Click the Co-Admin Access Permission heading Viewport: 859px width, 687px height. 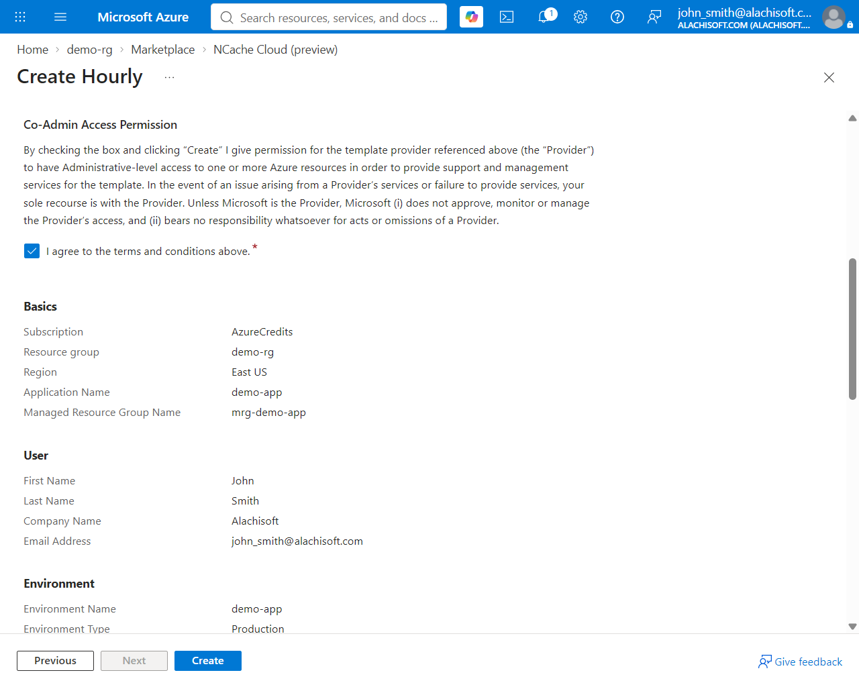tap(101, 125)
